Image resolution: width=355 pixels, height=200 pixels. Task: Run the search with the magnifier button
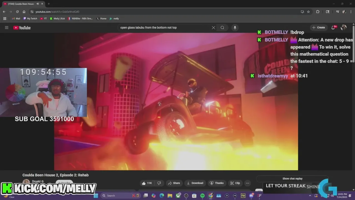[222, 27]
